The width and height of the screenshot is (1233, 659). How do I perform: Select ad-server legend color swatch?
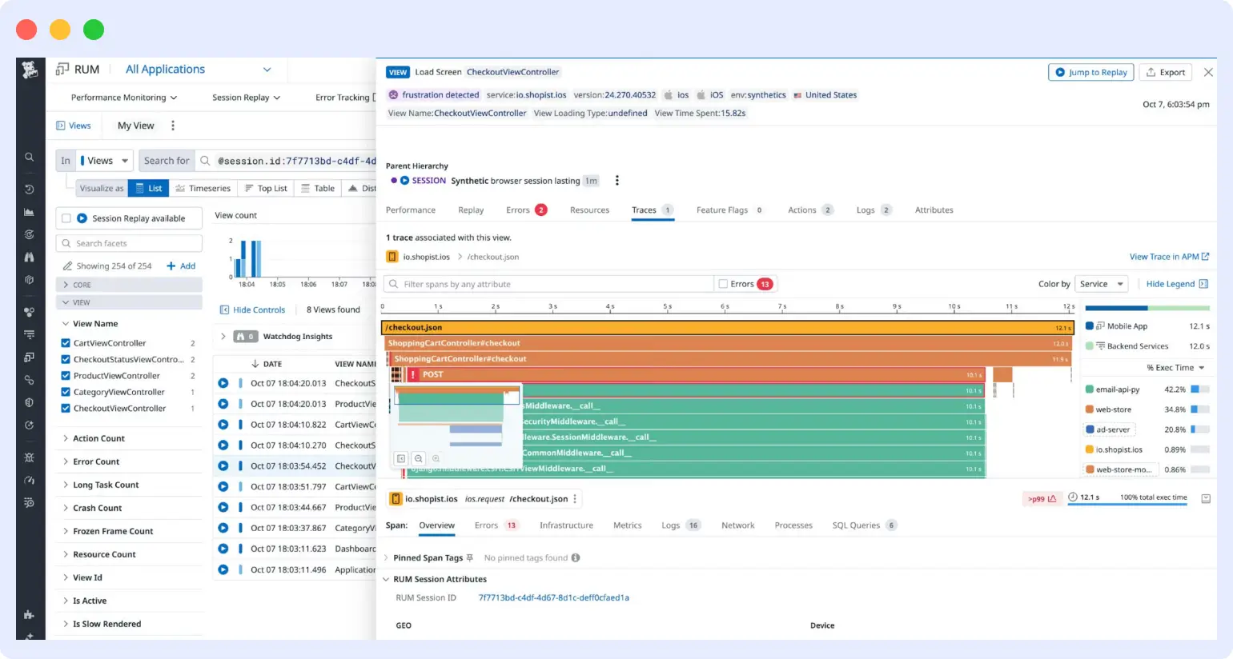point(1089,429)
